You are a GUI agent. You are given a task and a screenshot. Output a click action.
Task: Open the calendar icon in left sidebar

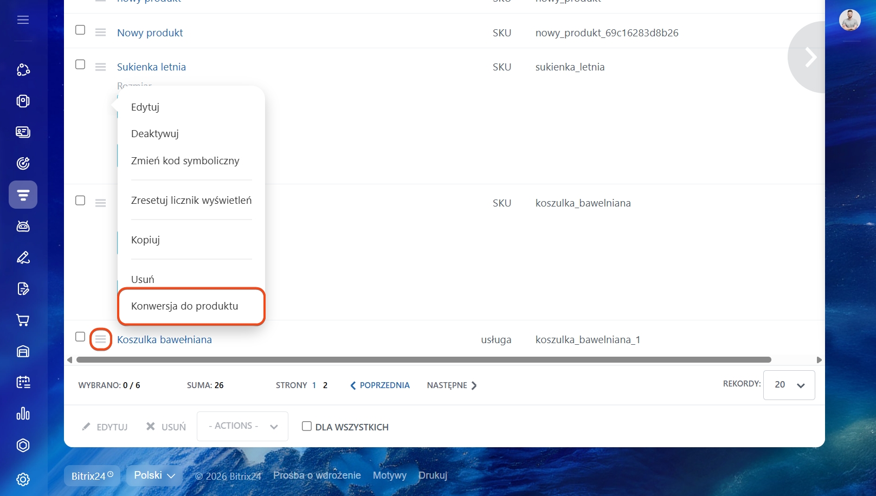(23, 383)
